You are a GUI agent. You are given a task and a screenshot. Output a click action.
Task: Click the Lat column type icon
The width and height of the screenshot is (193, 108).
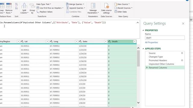pos(22,41)
